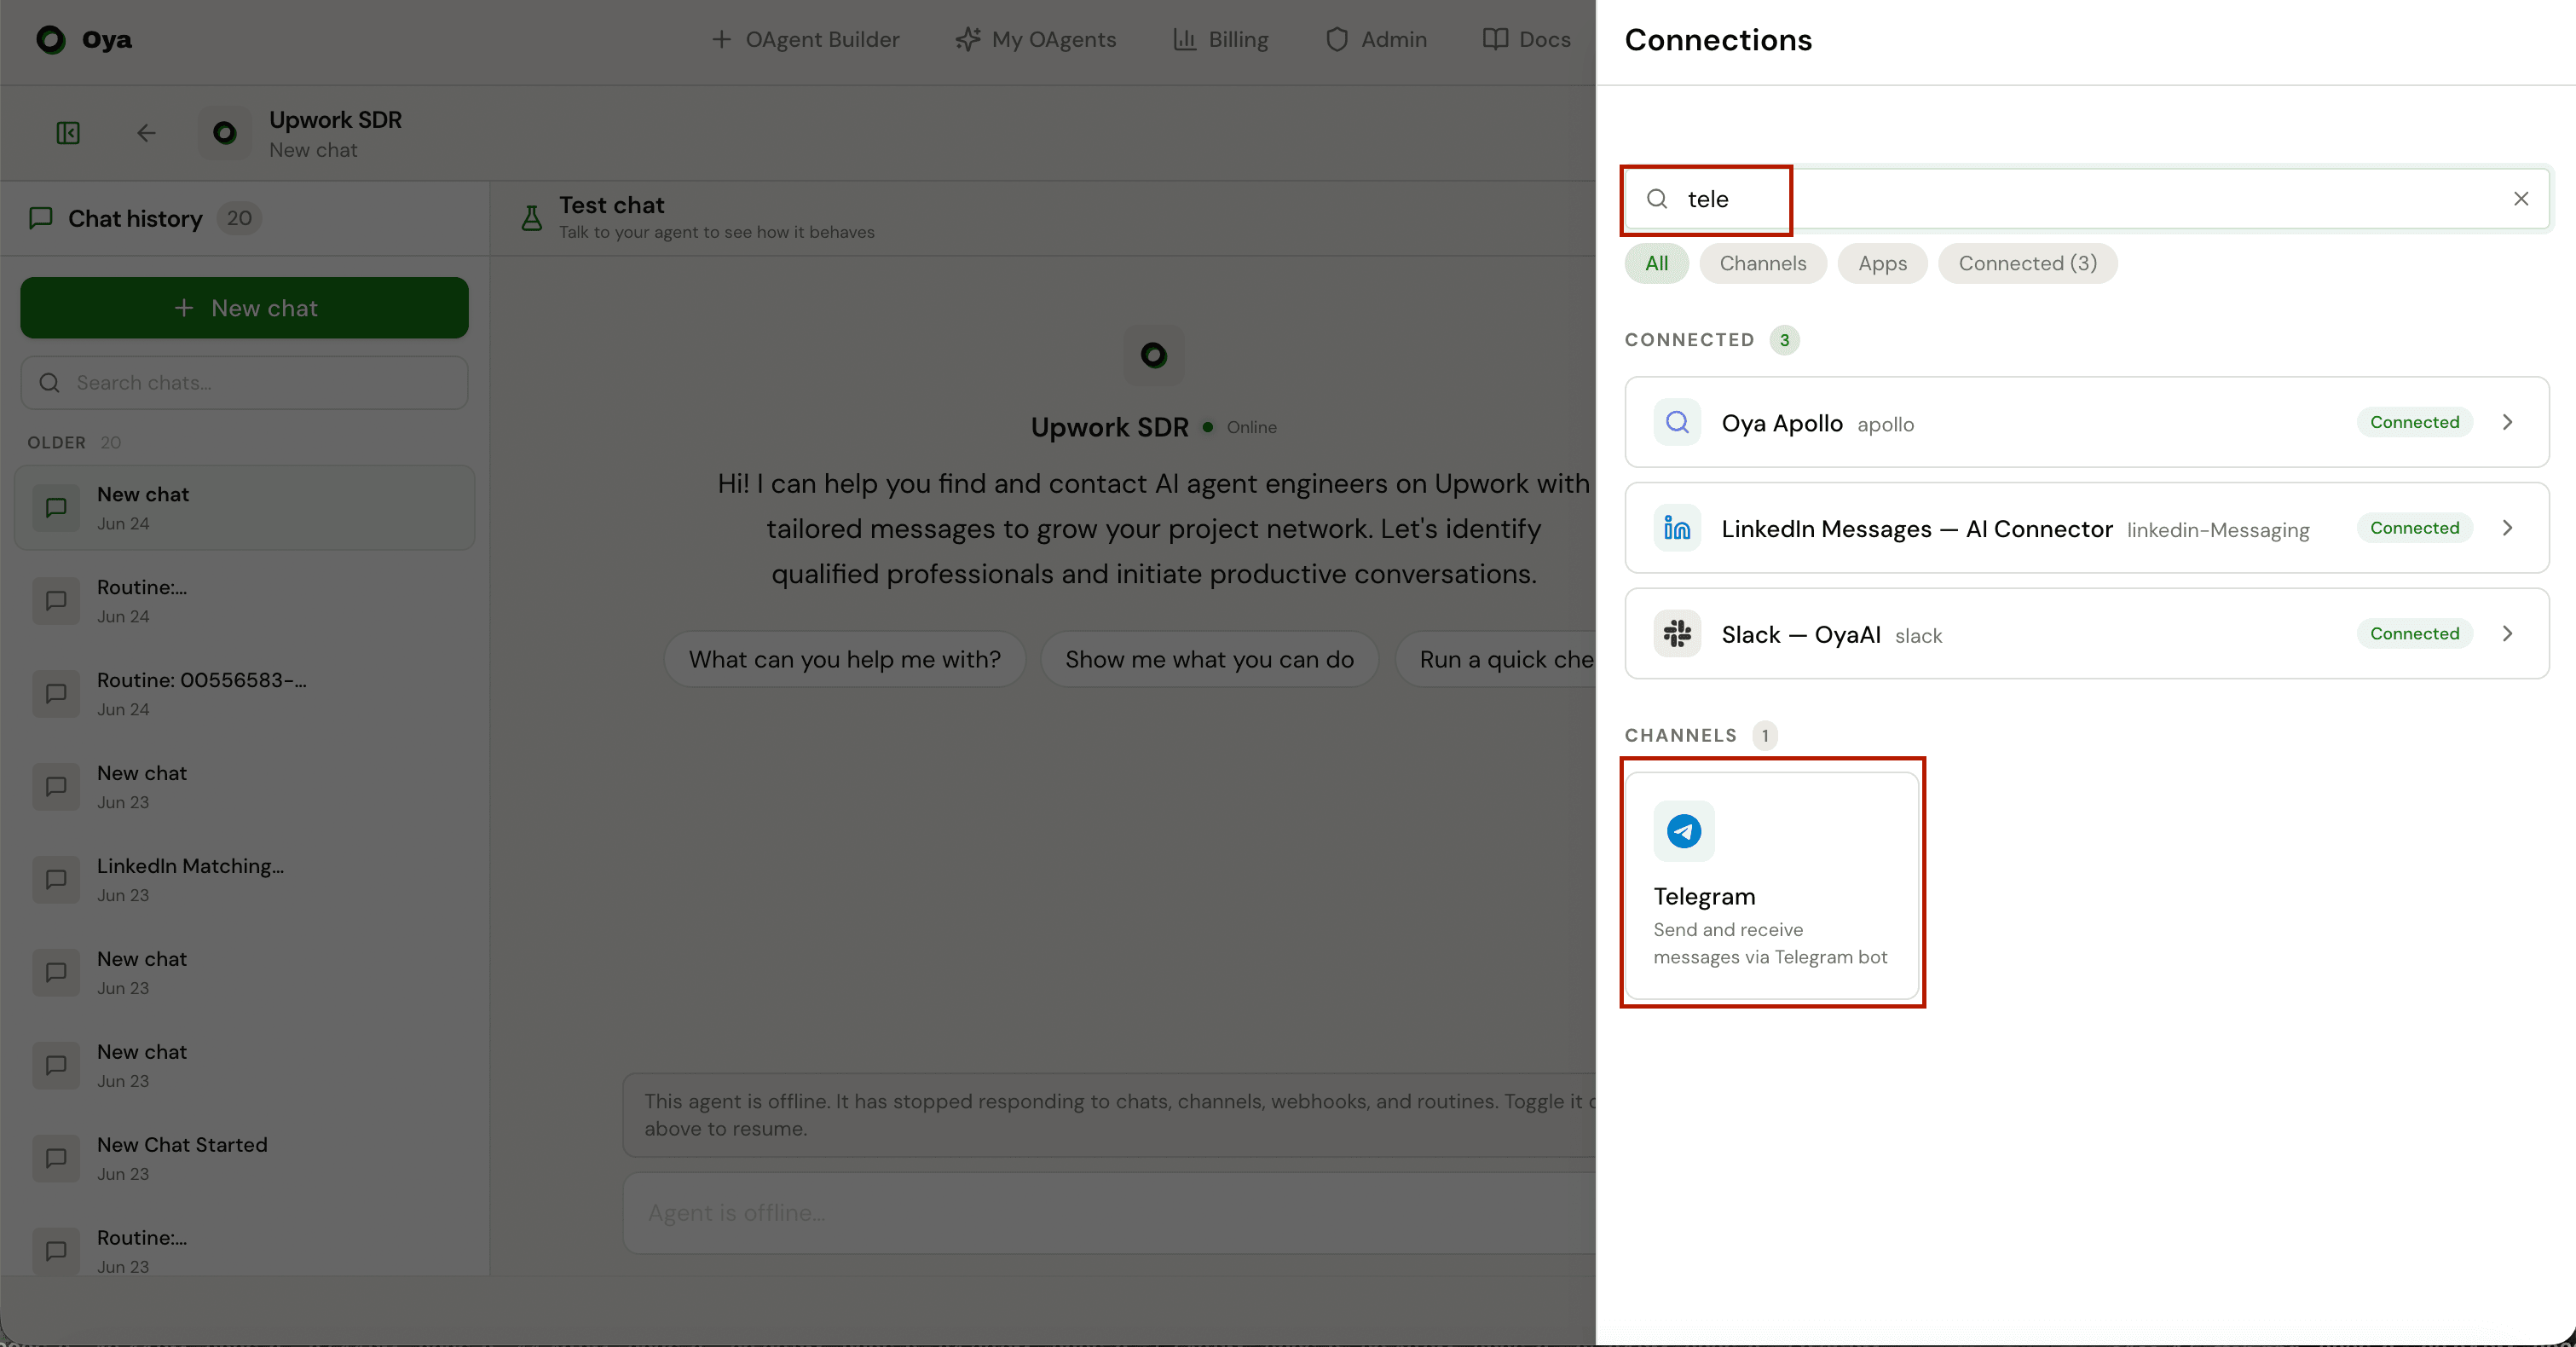Image resolution: width=2576 pixels, height=1347 pixels.
Task: Expand Slack — OyaAI connection chevron
Action: coord(2507,633)
